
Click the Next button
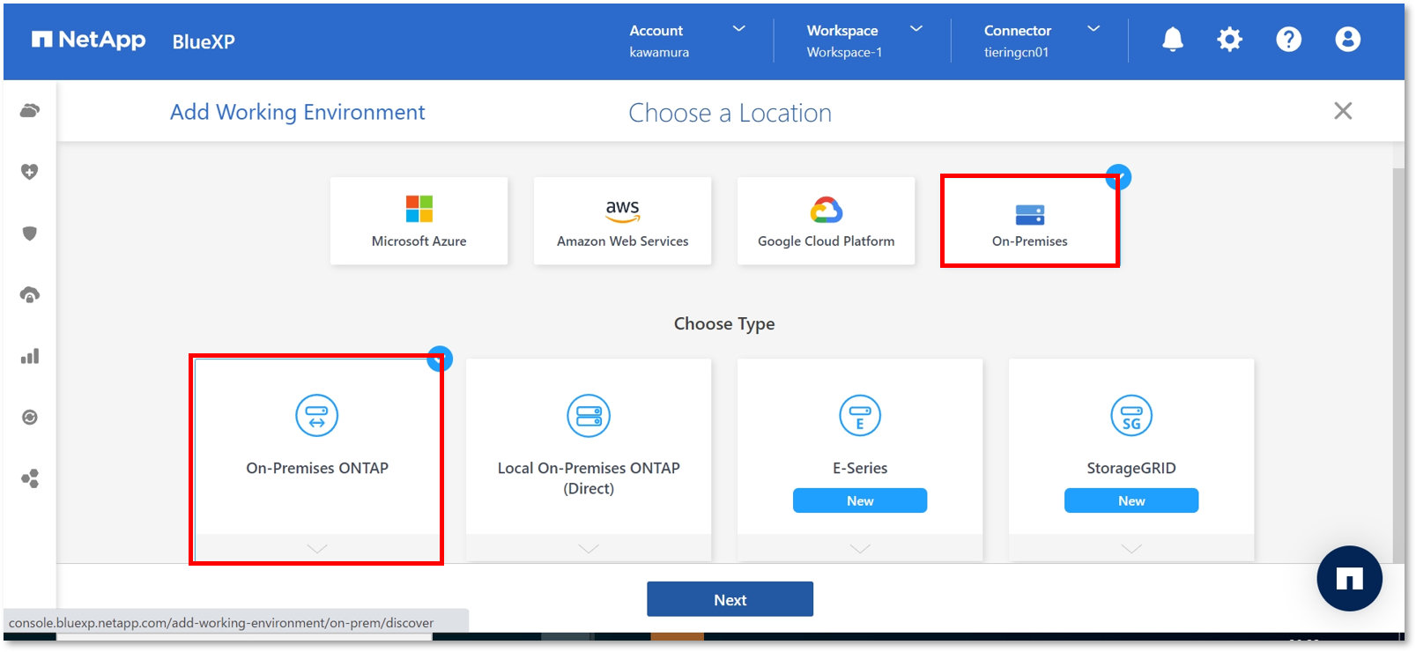pos(730,599)
